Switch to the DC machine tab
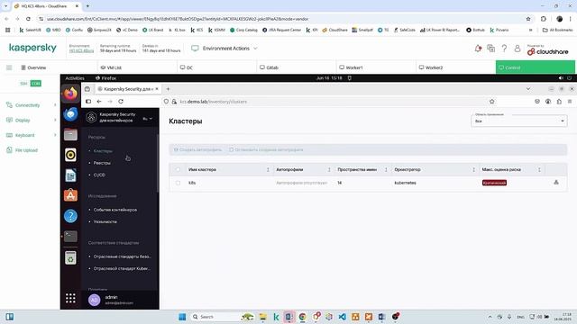Viewport: 577px width, 324px height. (x=216, y=67)
